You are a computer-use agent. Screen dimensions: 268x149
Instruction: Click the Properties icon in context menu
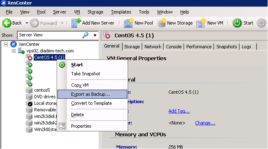point(62,126)
